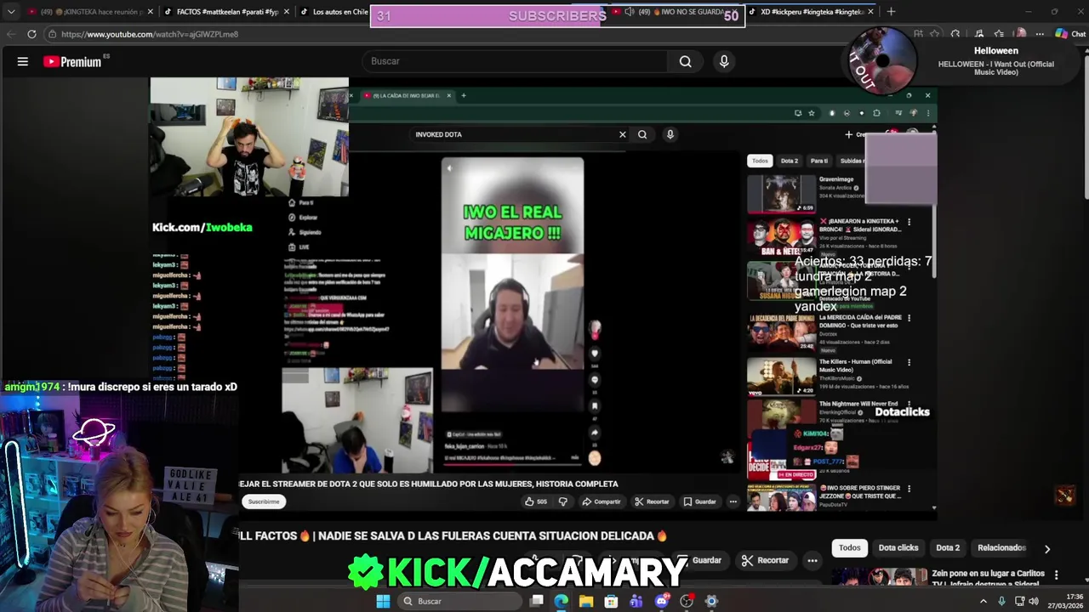Click the youtube.com URL in the address bar
Screen dimensions: 1089x612
150,34
